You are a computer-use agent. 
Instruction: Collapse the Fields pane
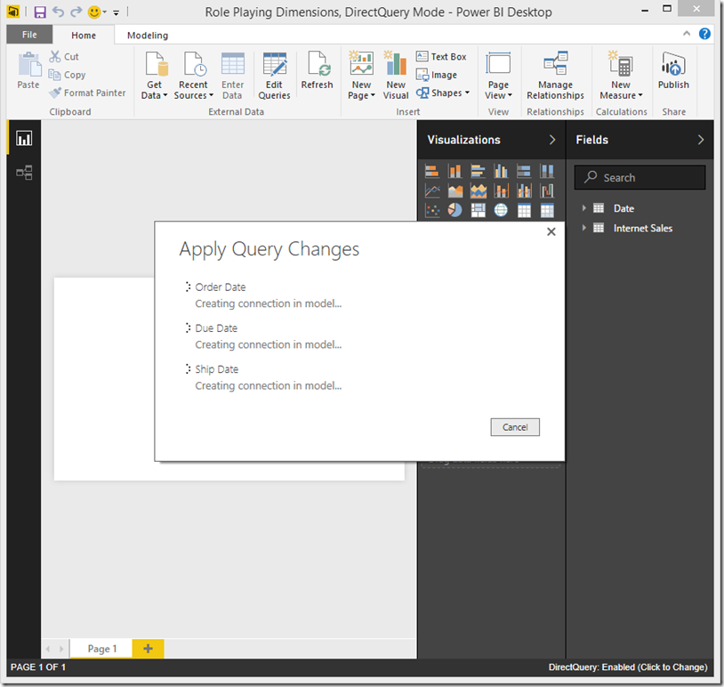[x=701, y=140]
